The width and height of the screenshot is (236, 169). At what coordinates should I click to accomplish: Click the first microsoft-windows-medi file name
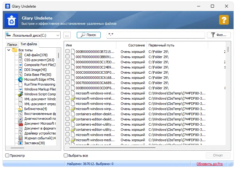[95, 135]
